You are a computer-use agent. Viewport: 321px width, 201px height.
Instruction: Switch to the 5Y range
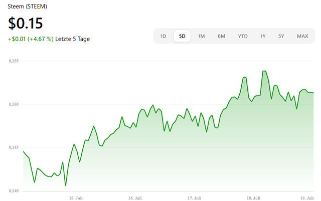(281, 36)
